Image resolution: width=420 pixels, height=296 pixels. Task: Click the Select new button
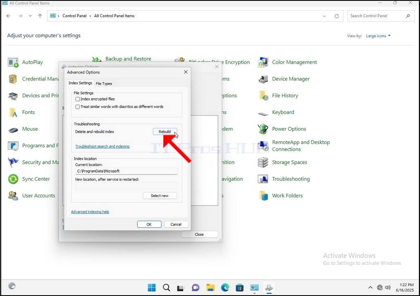click(160, 196)
